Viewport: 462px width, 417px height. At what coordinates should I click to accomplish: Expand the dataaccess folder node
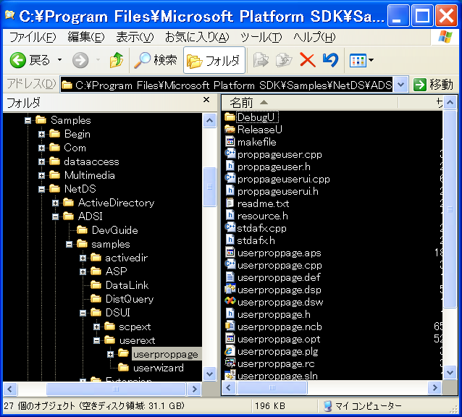[41, 161]
